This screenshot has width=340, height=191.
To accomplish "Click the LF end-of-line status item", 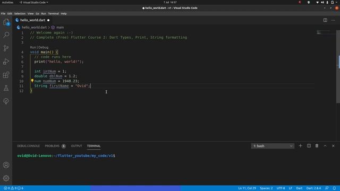I will [291, 188].
